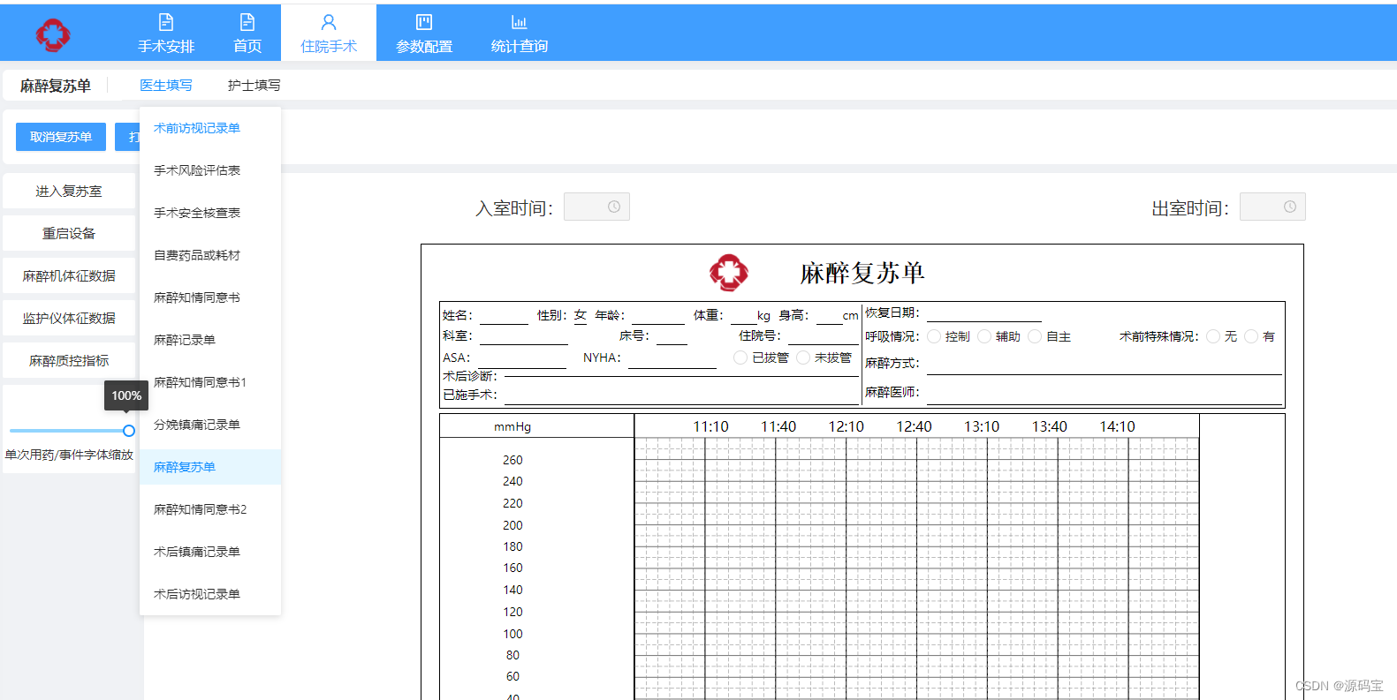Click the 科室 input field

(x=524, y=336)
